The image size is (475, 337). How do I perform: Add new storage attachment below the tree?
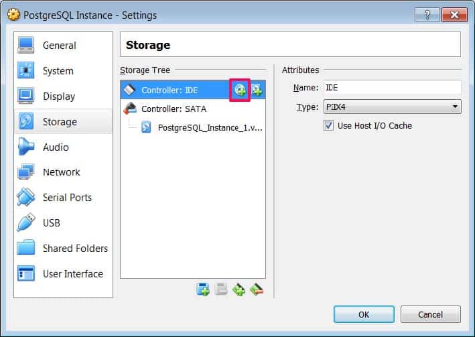[203, 289]
